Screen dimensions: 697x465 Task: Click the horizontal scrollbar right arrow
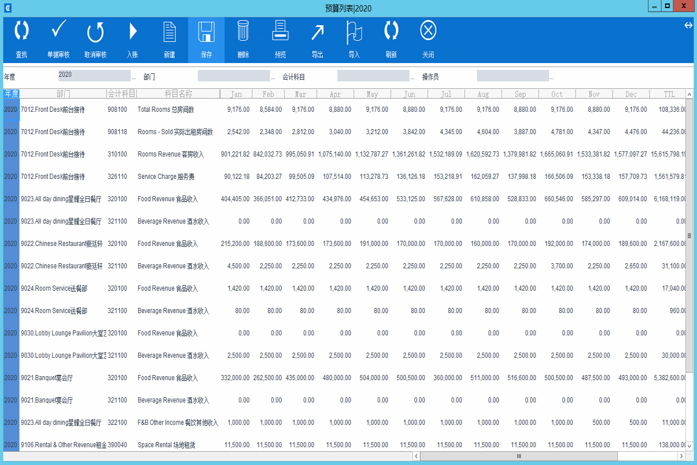click(x=681, y=456)
